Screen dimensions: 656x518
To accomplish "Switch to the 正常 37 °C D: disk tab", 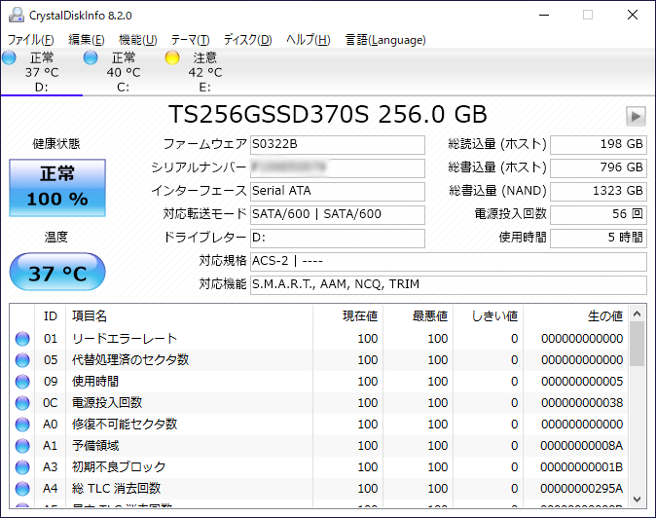I will (42, 72).
